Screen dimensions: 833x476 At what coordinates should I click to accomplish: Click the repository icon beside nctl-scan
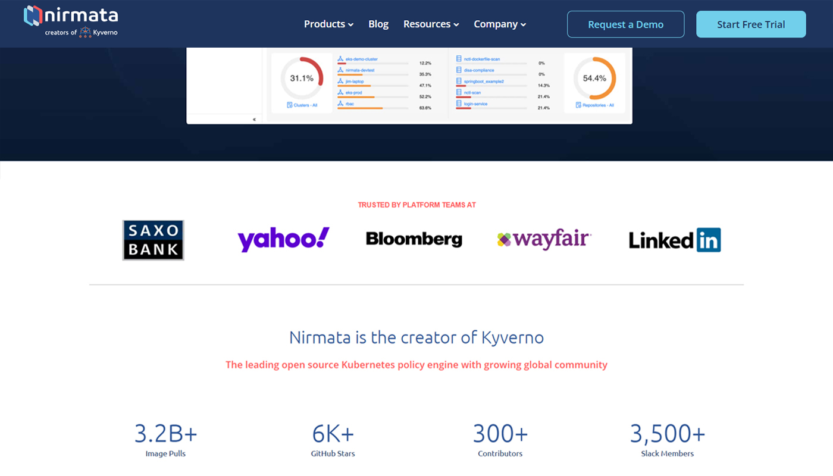459,92
